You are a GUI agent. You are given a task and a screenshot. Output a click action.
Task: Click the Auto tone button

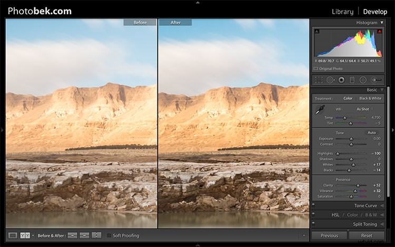click(372, 133)
